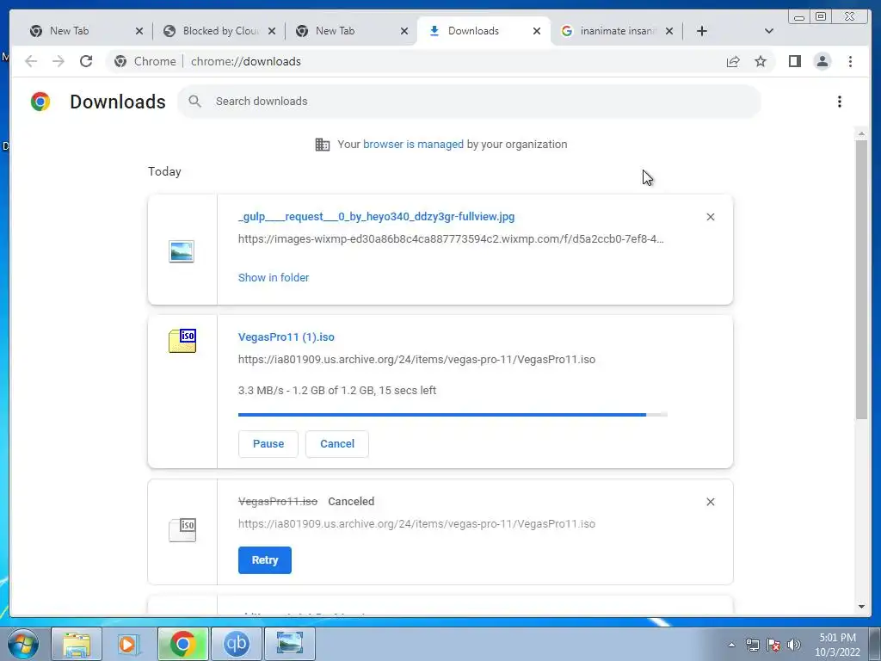Remove the jpg download from list
881x661 pixels.
point(710,217)
